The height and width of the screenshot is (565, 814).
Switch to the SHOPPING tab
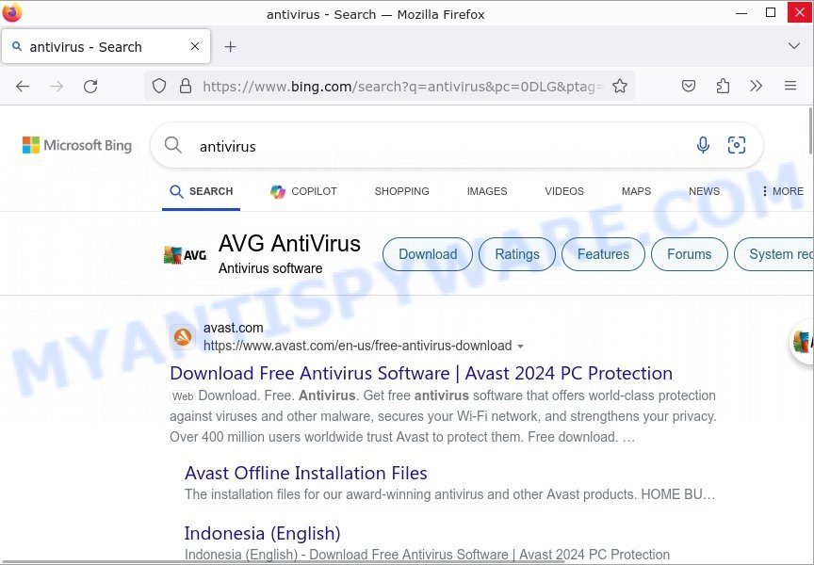(401, 191)
